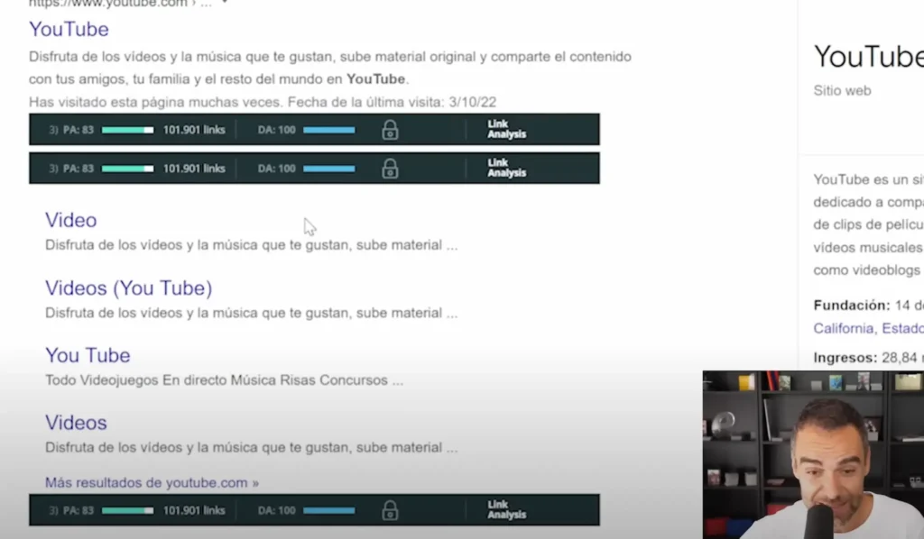Click DA progress bar in MozBar above Video sitelink

pyautogui.click(x=328, y=169)
